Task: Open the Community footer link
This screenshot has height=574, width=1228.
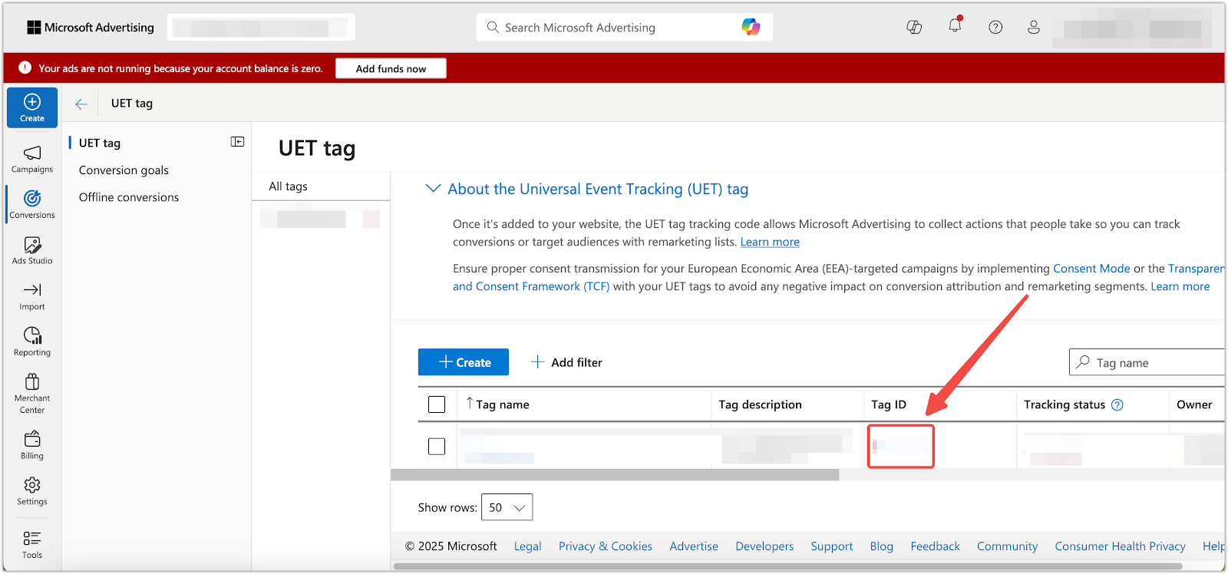Action: pos(1007,546)
